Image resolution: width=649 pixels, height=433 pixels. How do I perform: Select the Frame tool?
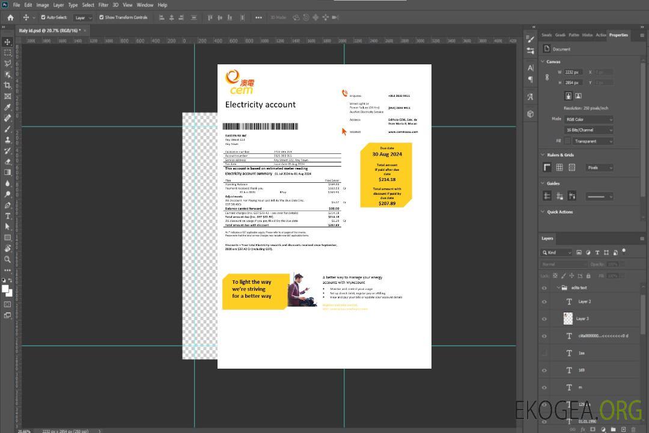pos(7,96)
